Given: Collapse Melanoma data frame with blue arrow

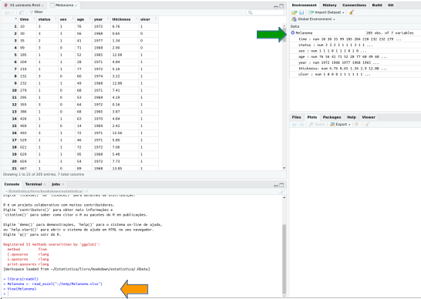Looking at the screenshot, I should tap(293, 32).
